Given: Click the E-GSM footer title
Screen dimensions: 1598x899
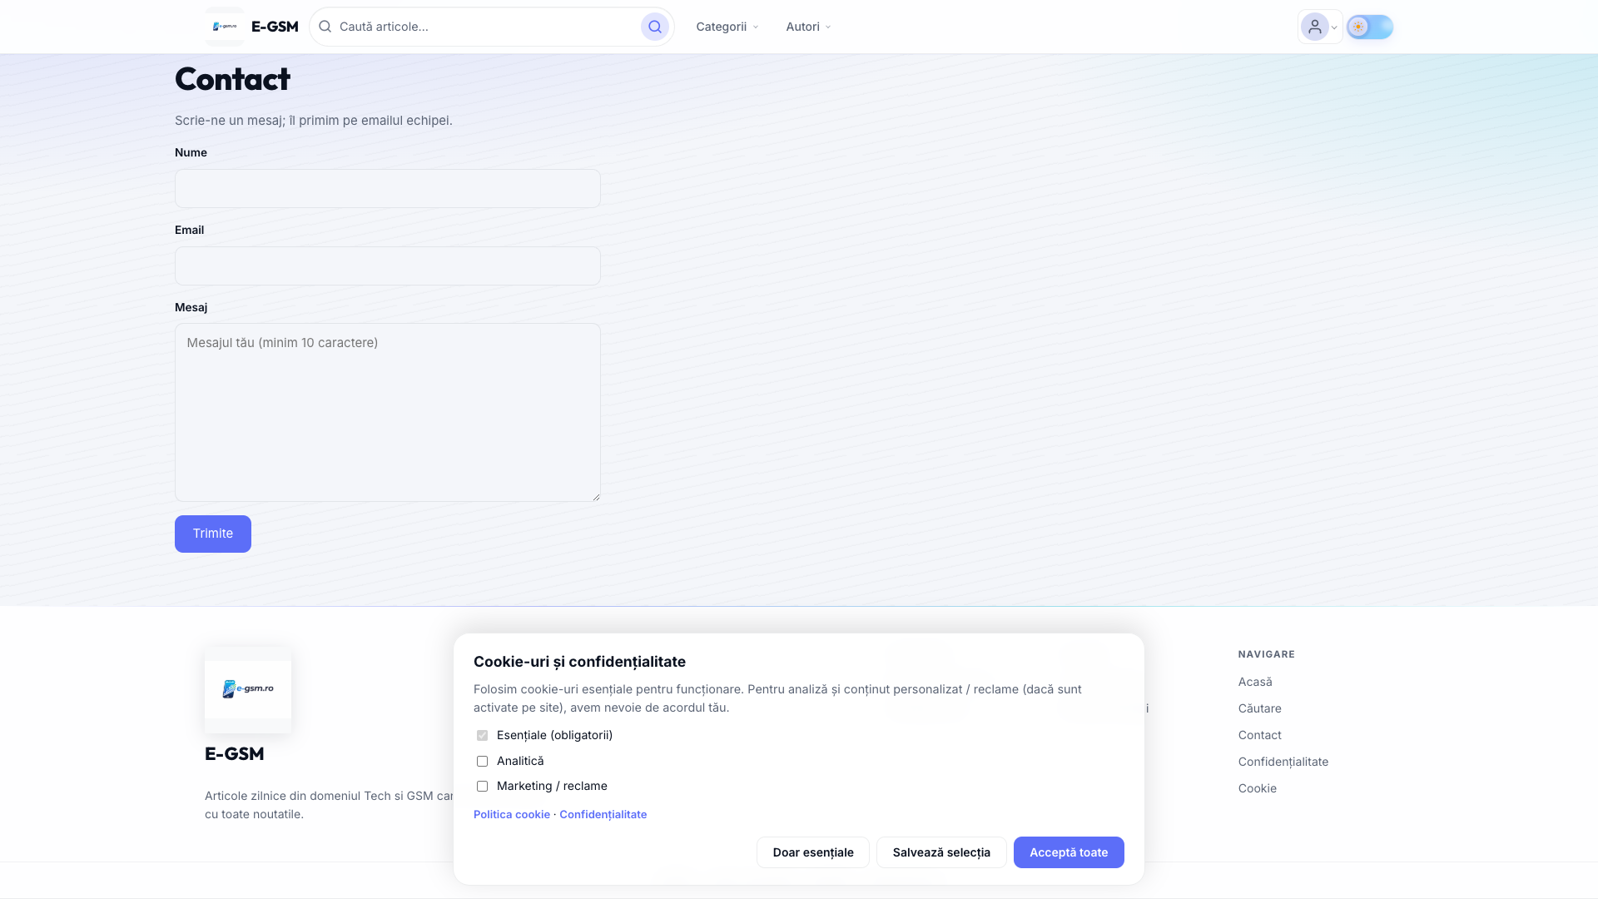Looking at the screenshot, I should click(235, 754).
